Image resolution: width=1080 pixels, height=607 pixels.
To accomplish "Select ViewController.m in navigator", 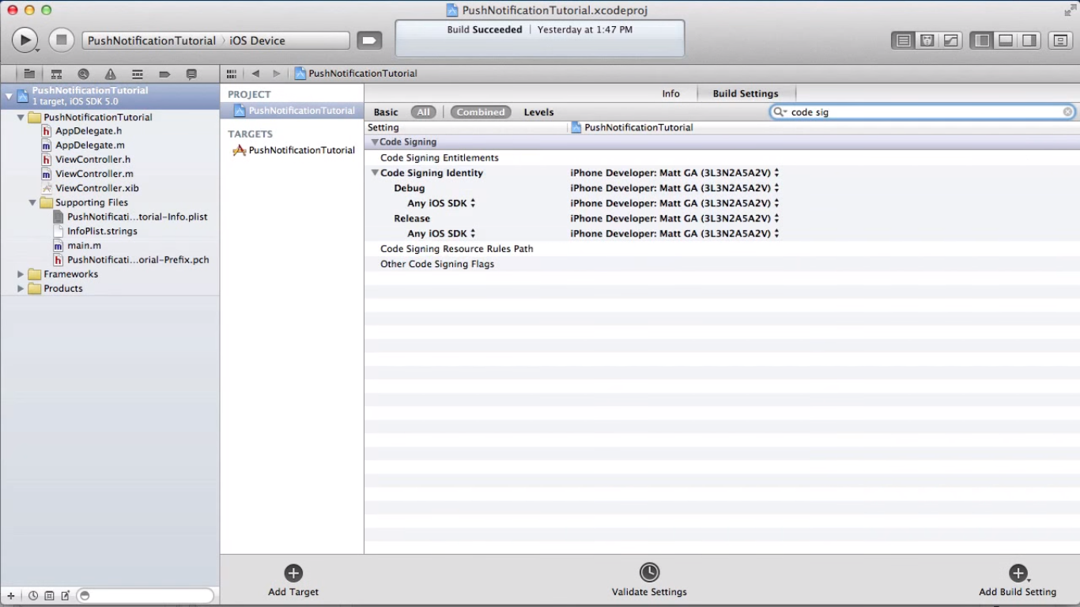I will 94,174.
